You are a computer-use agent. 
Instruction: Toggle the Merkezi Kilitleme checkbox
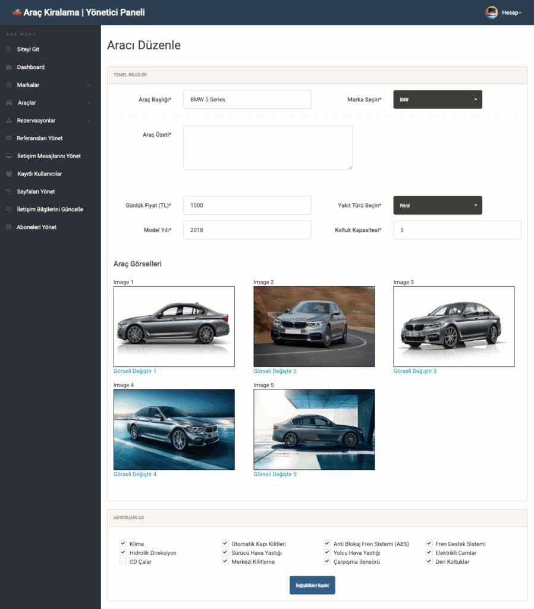pyautogui.click(x=225, y=561)
